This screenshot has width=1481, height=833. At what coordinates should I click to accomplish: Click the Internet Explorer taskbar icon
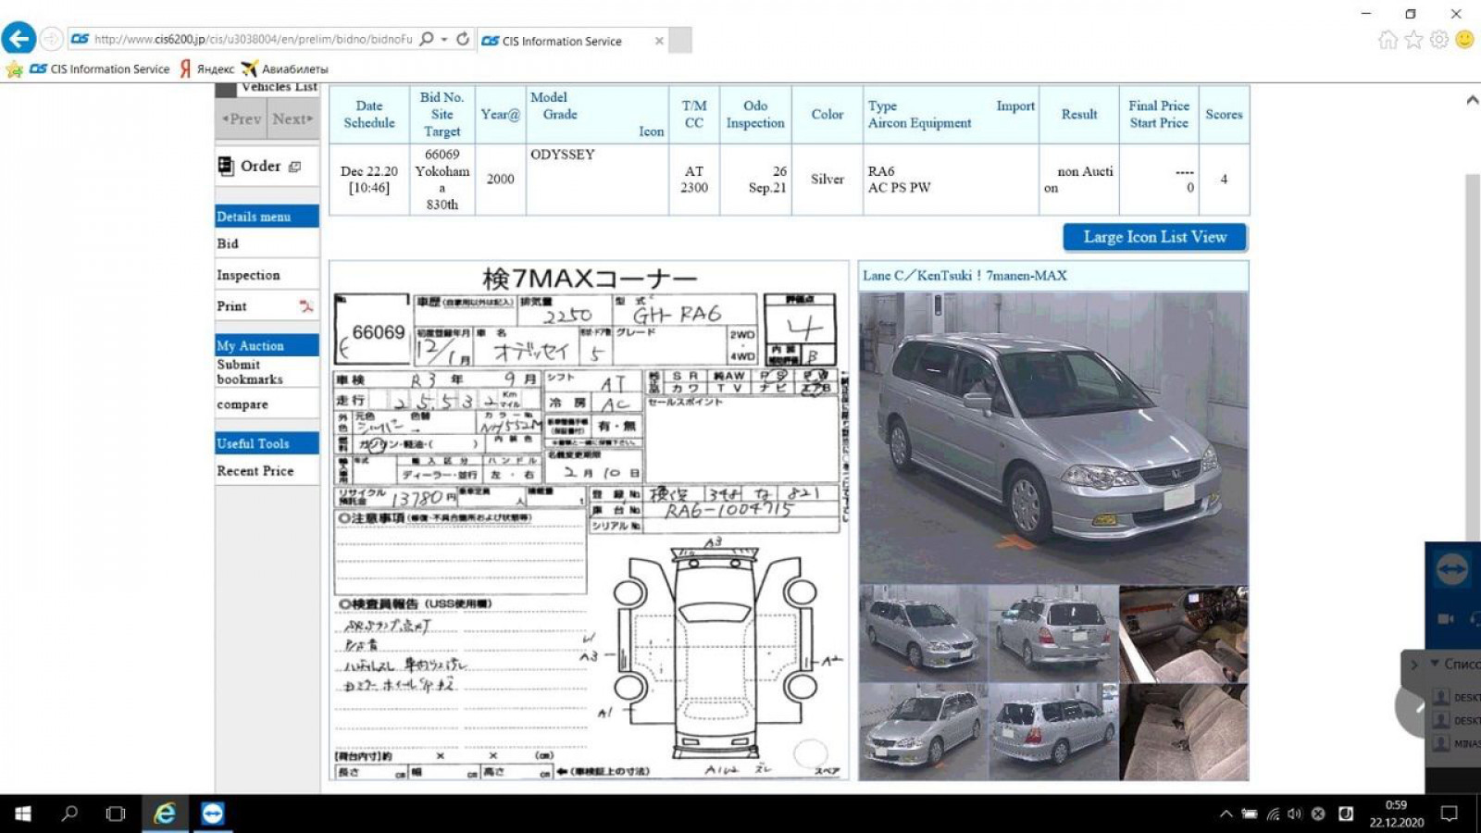(x=165, y=814)
